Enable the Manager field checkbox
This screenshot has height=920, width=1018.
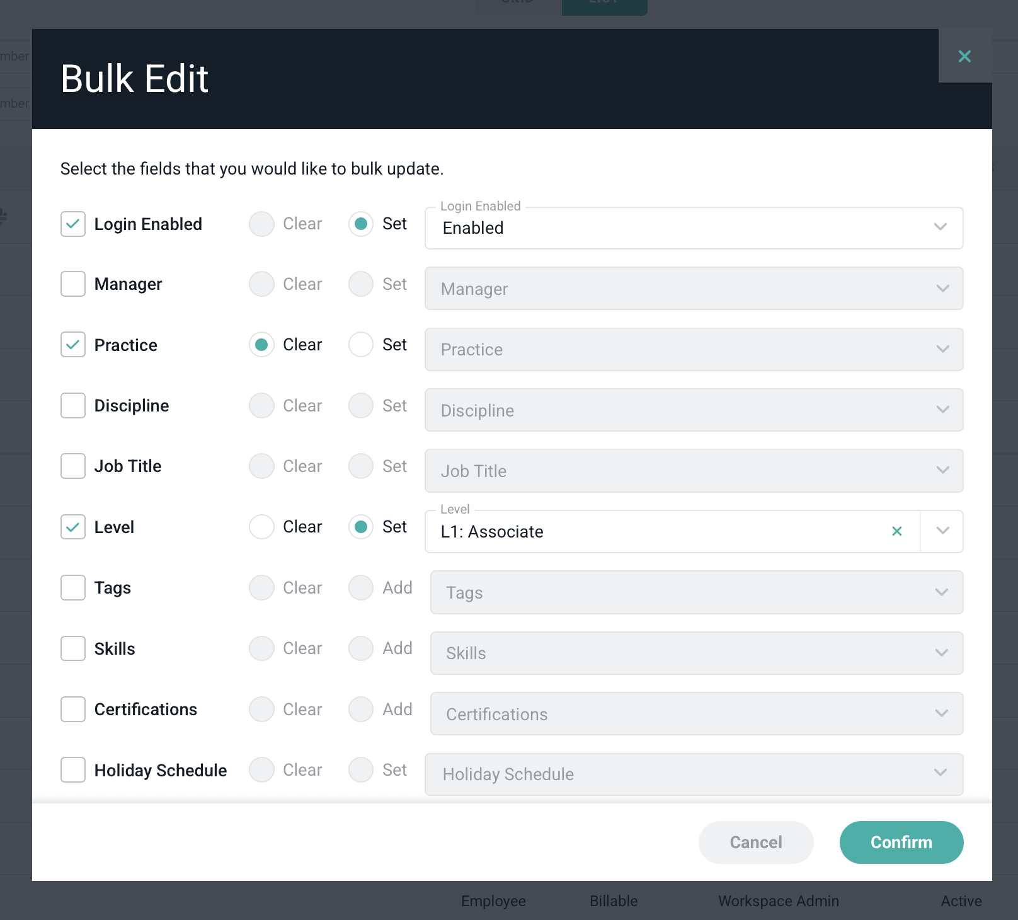coord(73,284)
